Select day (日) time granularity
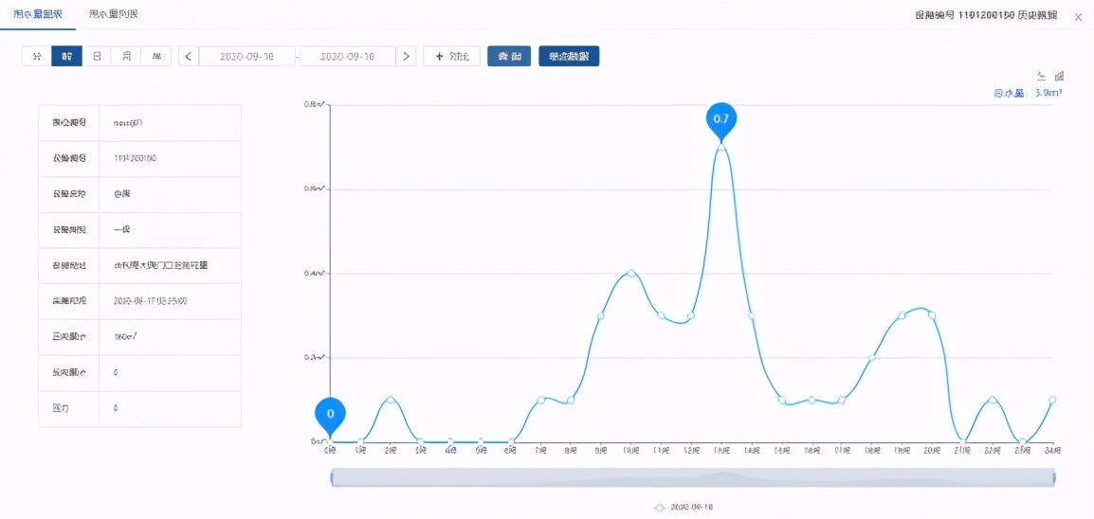Screen dimensions: 1094x519 point(97,57)
